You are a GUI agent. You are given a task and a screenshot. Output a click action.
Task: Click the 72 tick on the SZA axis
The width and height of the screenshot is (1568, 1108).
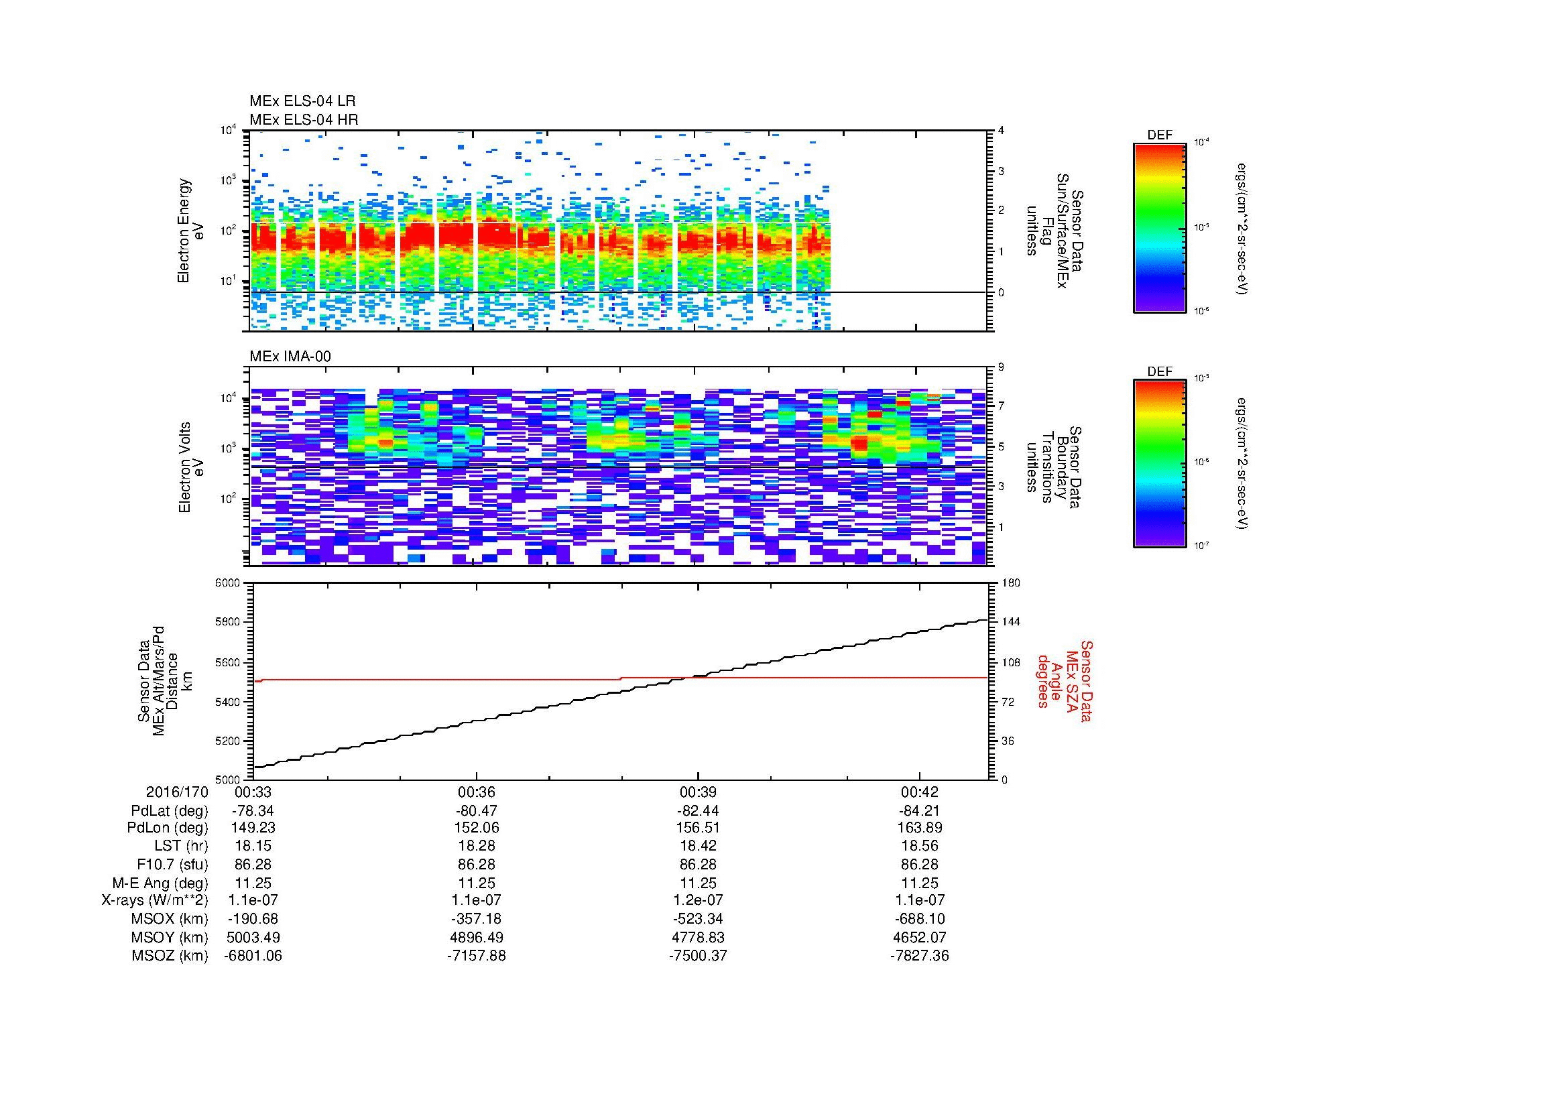point(1009,702)
